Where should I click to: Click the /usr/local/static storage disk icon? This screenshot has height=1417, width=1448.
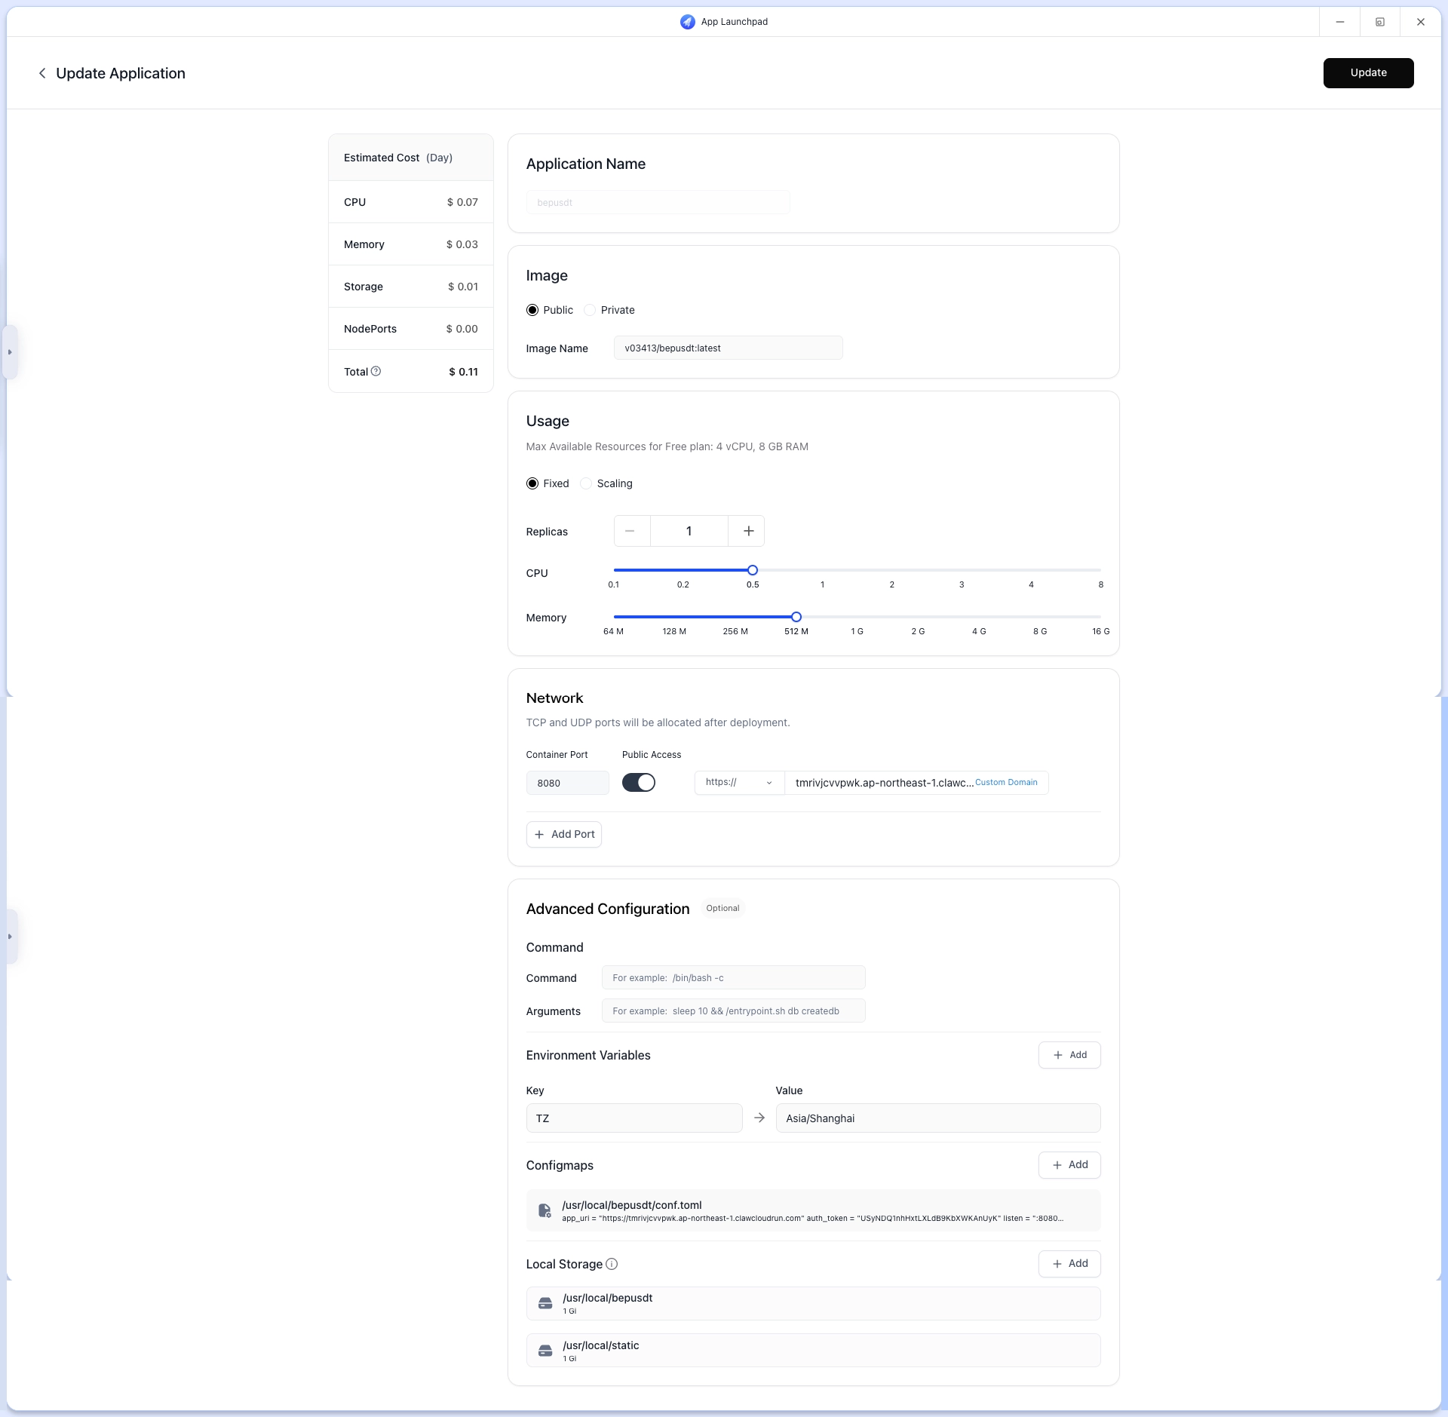(x=545, y=1351)
